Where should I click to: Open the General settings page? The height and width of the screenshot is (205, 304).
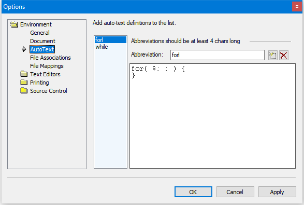(x=40, y=33)
